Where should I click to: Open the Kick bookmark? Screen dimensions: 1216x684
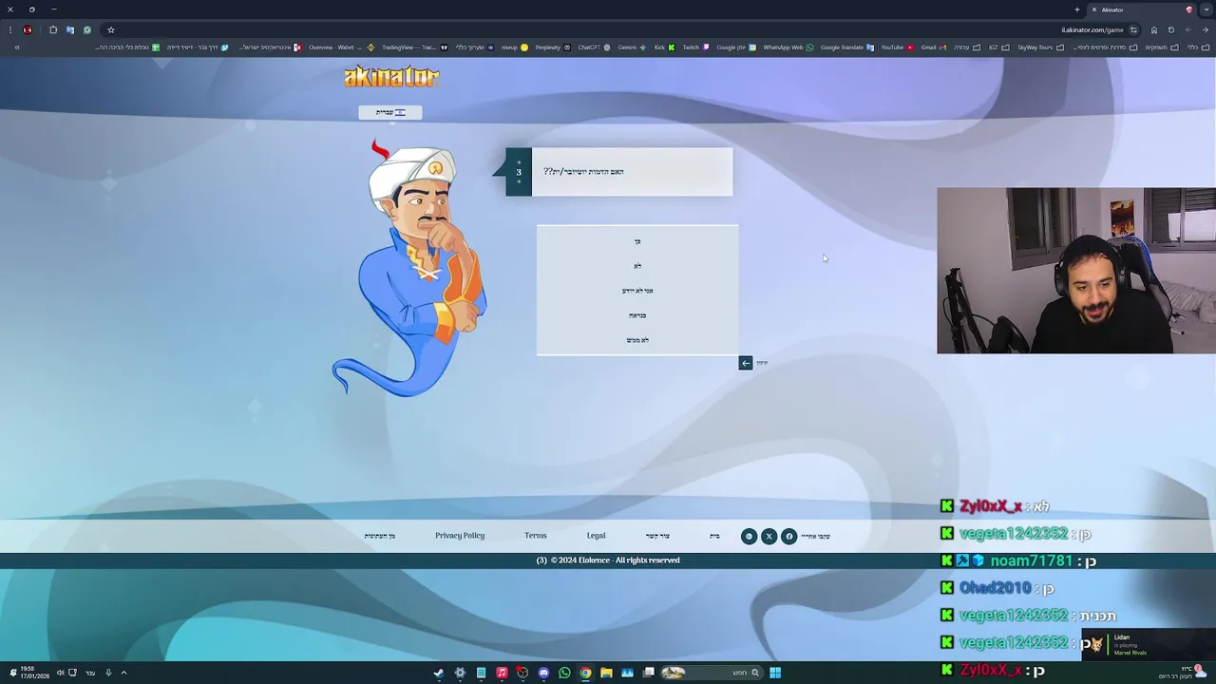click(x=664, y=47)
